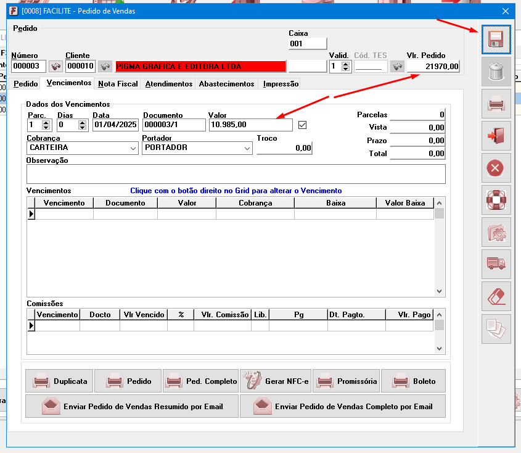
Task: Delete order using the trash can icon
Action: [x=496, y=72]
